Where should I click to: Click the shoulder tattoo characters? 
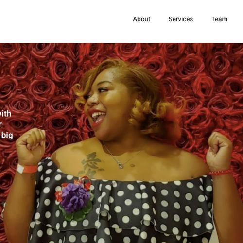[91, 164]
